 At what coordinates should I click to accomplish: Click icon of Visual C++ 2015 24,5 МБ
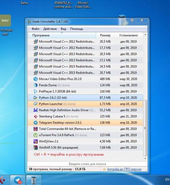coord(35,67)
